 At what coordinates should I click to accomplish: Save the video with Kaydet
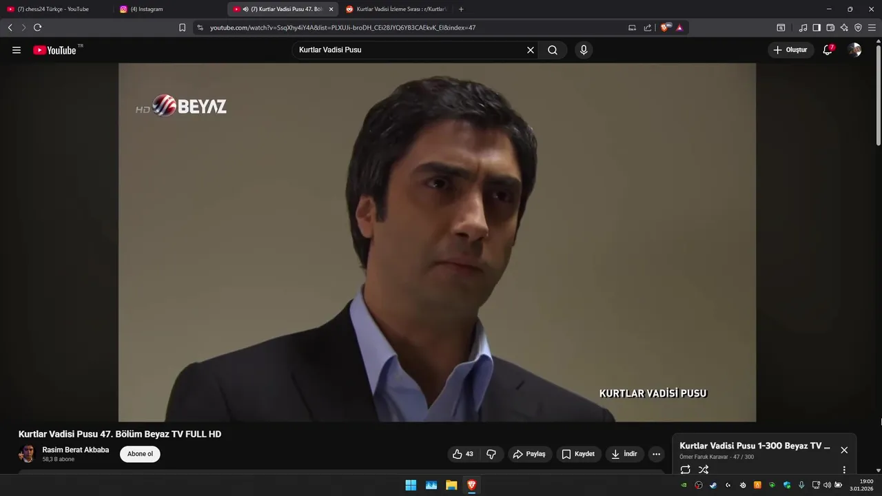click(578, 454)
